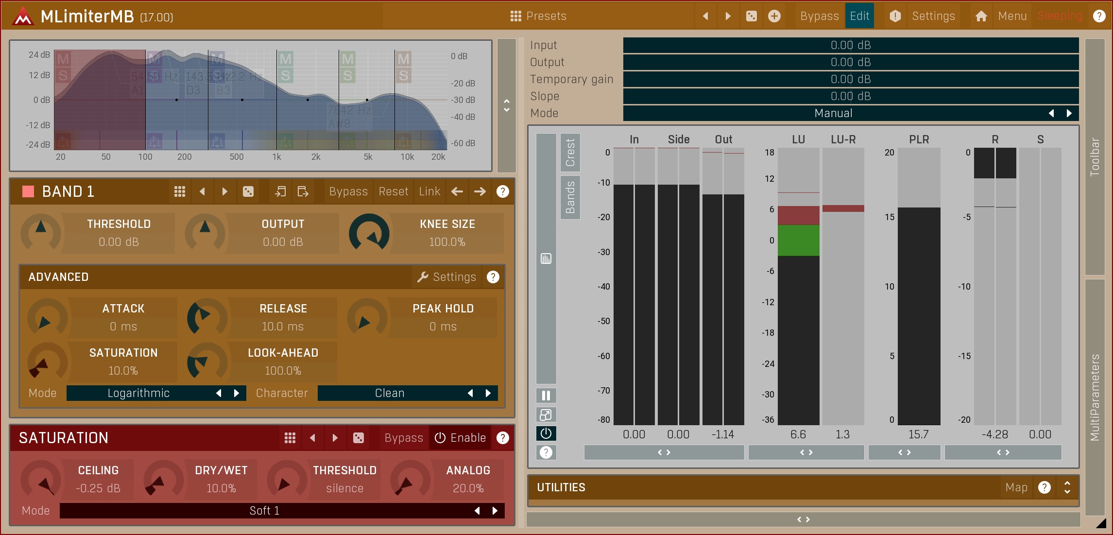Screen dimensions: 1113x535
Task: Toggle the Edit button in top bar
Action: coord(859,16)
